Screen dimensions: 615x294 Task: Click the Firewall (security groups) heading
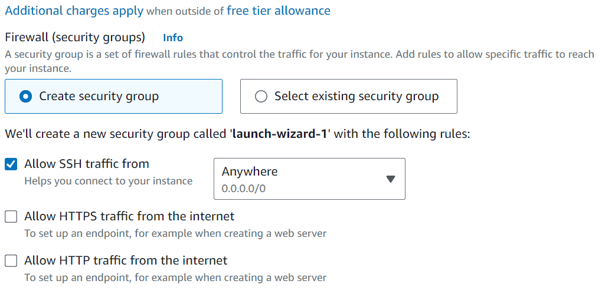point(75,38)
